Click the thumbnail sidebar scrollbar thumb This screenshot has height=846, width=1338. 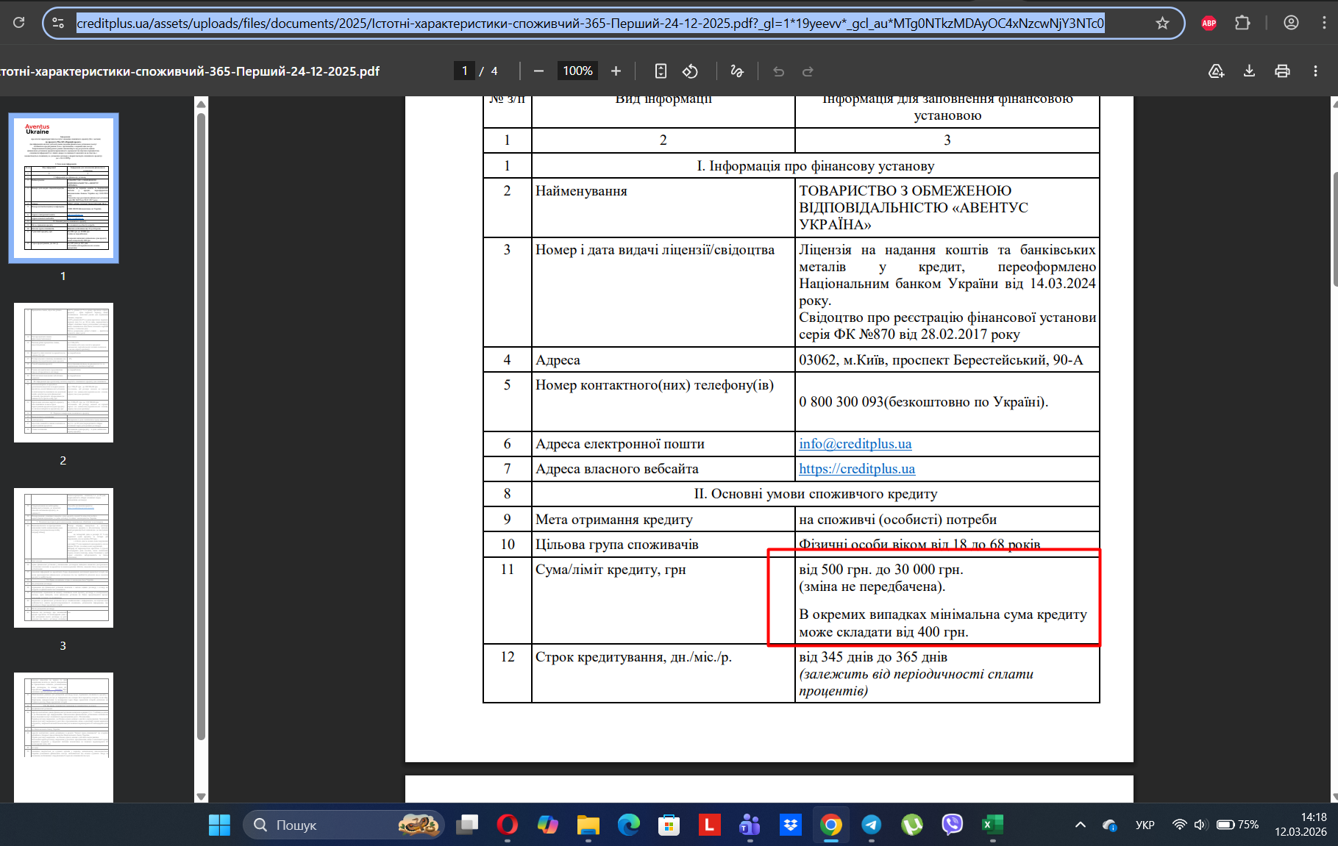click(201, 426)
